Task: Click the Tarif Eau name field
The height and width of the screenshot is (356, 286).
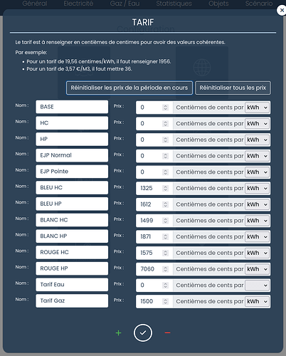Action: click(x=72, y=285)
